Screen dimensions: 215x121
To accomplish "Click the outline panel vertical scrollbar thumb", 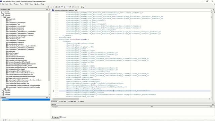I will point(49,47).
